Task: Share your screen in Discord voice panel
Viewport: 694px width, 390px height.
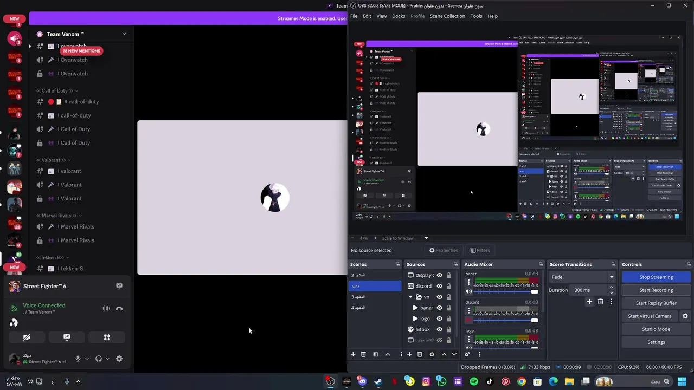Action: 67,337
